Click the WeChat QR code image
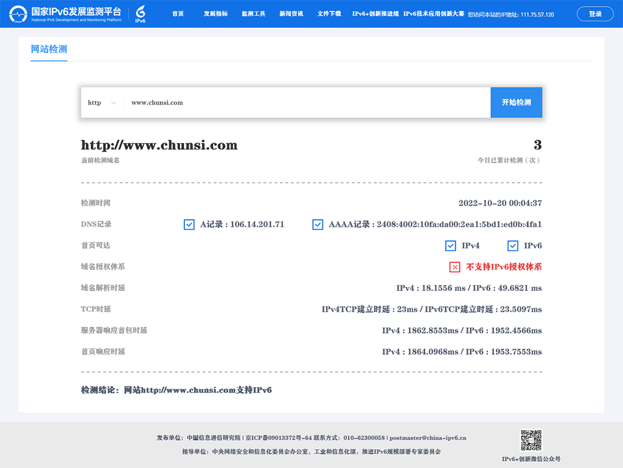The height and width of the screenshot is (468, 623). tap(531, 440)
